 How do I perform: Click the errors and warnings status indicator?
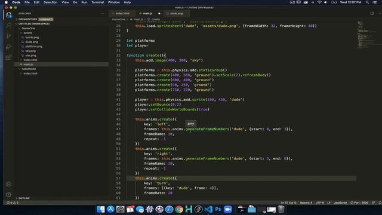13,202
